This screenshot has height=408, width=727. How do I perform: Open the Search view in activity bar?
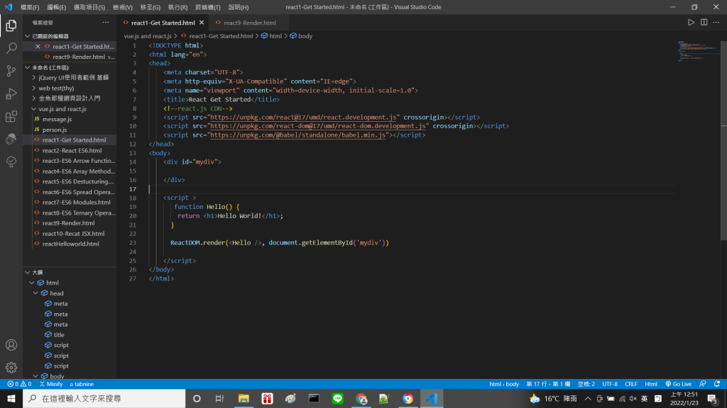(11, 48)
